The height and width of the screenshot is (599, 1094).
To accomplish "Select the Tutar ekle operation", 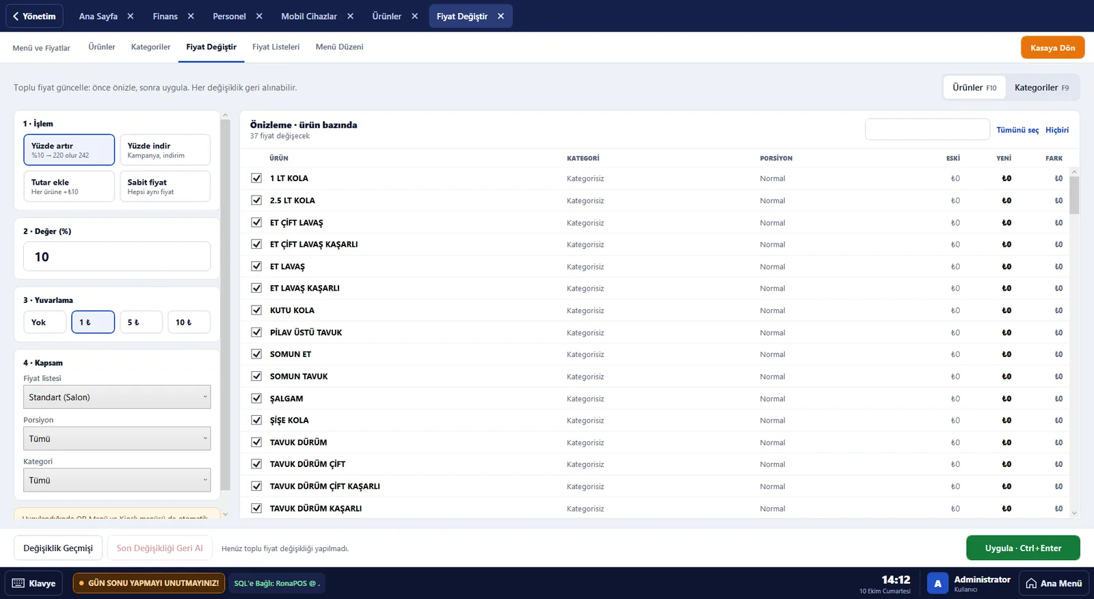I will coord(69,186).
